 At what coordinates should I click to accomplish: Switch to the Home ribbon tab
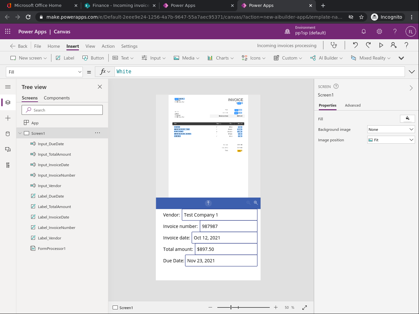click(x=54, y=46)
